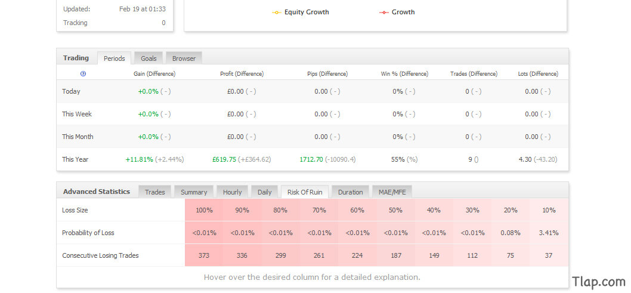The width and height of the screenshot is (631, 293).
Task: Click the Loss Size row label
Action: click(x=75, y=210)
